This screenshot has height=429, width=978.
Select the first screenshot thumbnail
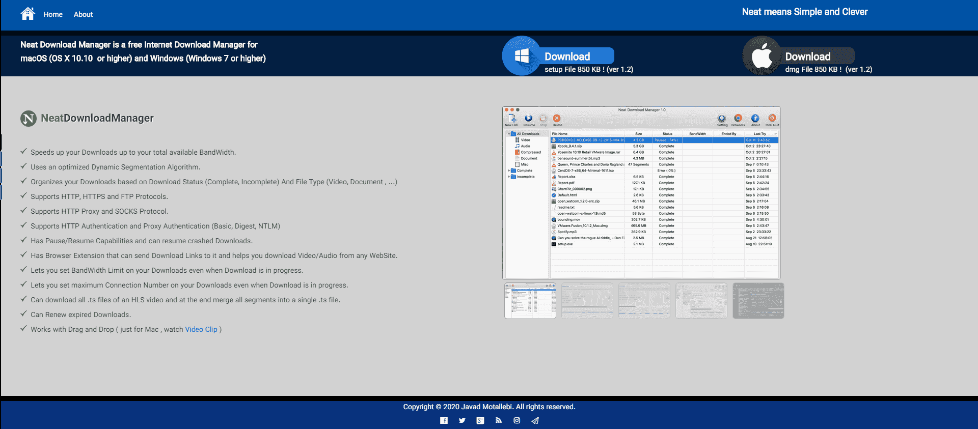click(530, 301)
